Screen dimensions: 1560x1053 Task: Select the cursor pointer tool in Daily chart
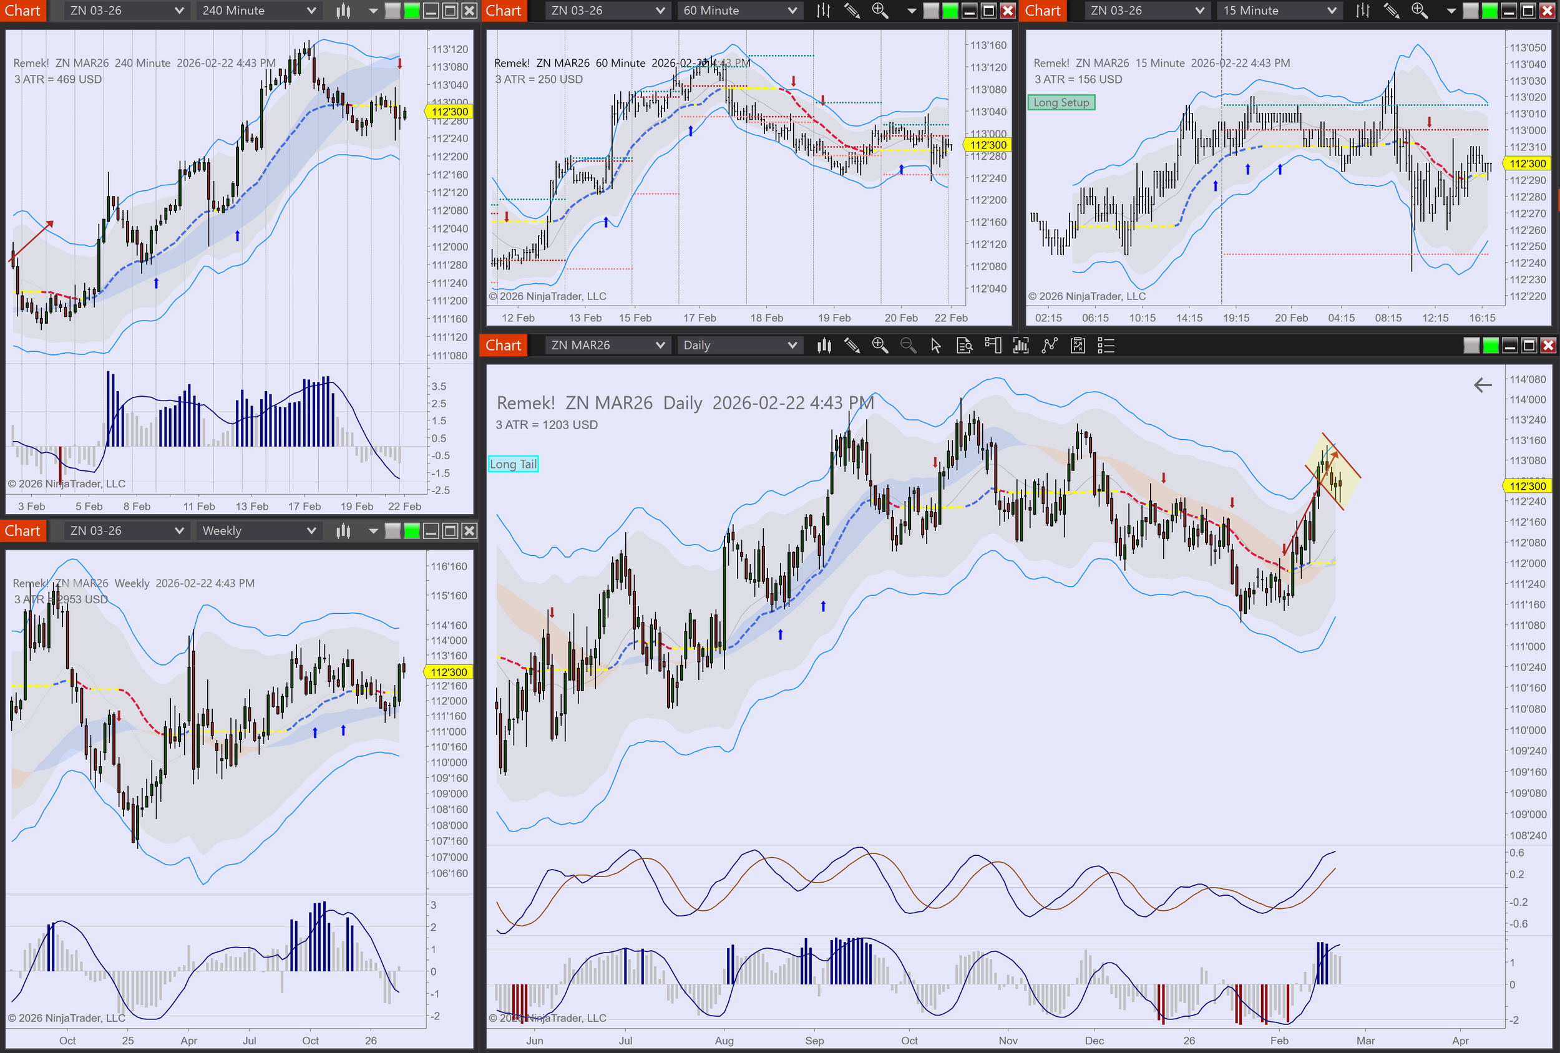(936, 345)
